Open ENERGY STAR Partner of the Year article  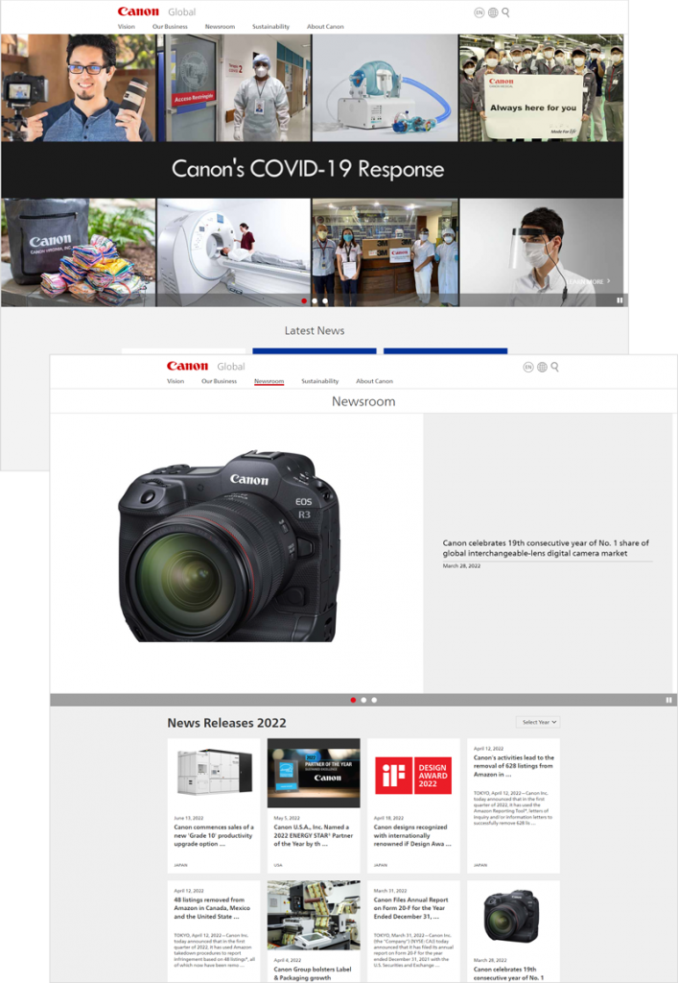(313, 836)
